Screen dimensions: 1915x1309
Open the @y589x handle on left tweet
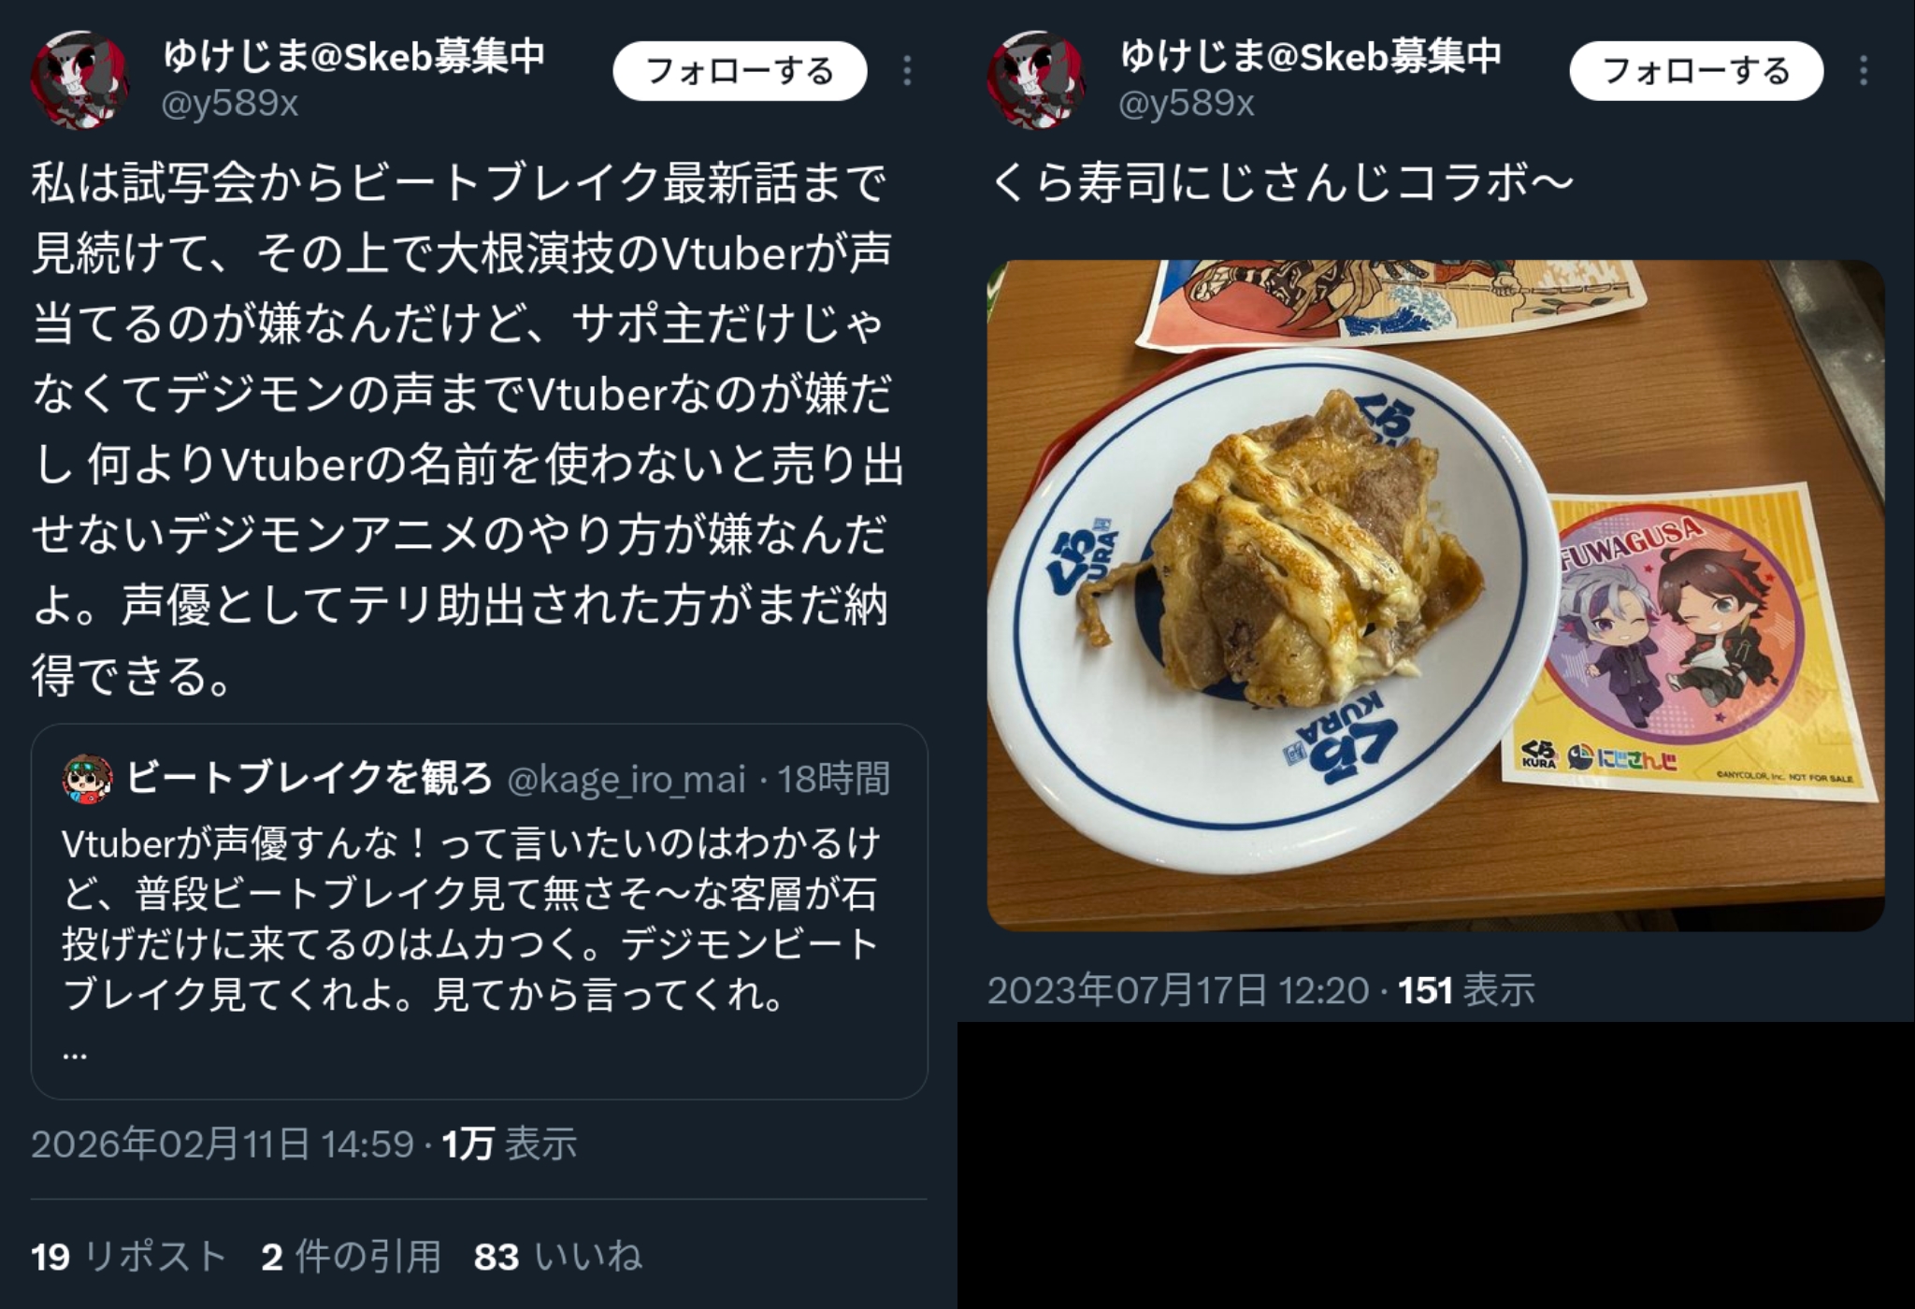point(230,103)
